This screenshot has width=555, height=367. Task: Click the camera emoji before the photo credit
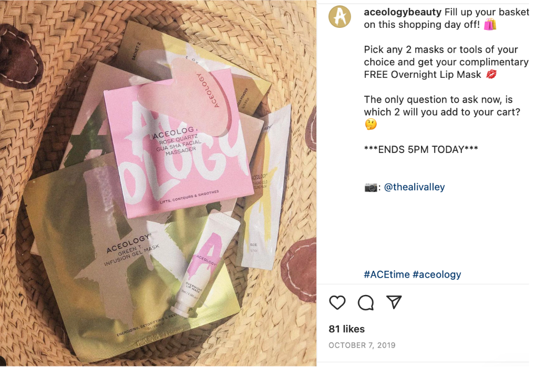371,187
